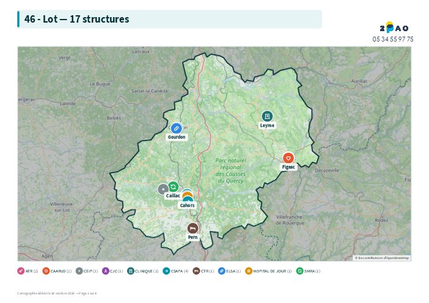Click the Sarlat-la-Canéda map label
Viewport: 429px width, 303px height.
149,91
